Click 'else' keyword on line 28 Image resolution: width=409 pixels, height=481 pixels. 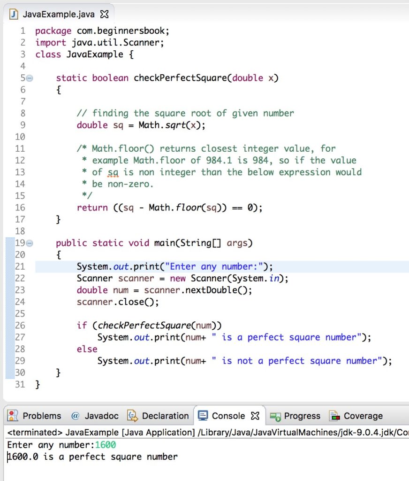point(87,349)
